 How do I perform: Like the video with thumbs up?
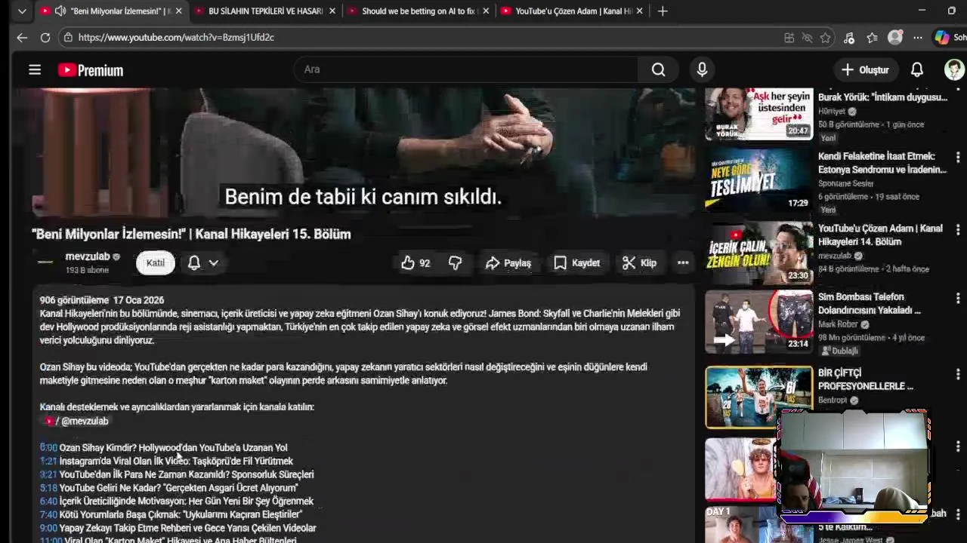(416, 262)
